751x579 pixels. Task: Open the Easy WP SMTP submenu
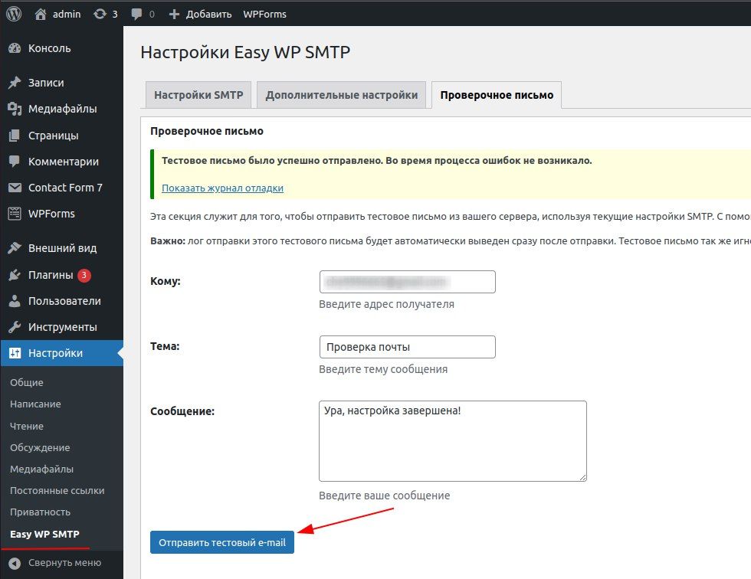44,534
